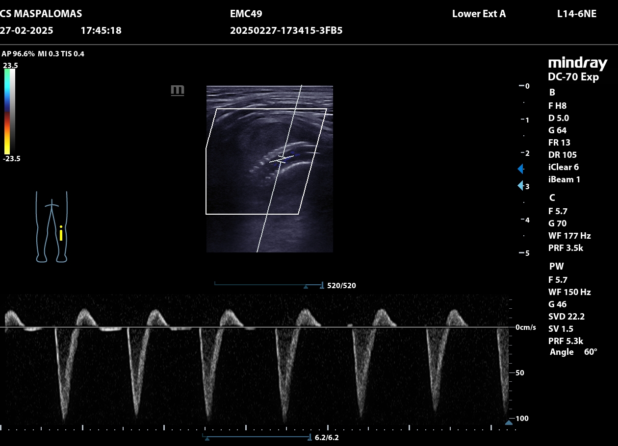This screenshot has width=618, height=446.
Task: Click the color Doppler velocity scale bar
Action: pos(10,111)
